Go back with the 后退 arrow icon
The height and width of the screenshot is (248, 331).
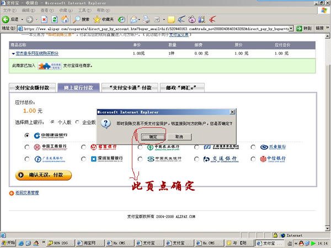(6, 19)
